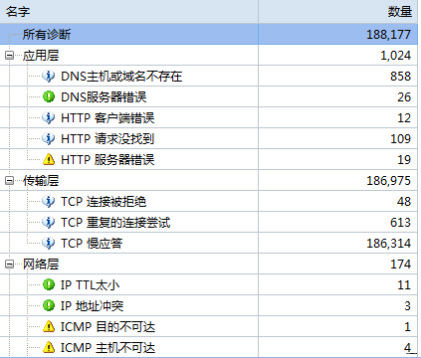
Task: Click the total count 188,177
Action: (389, 35)
